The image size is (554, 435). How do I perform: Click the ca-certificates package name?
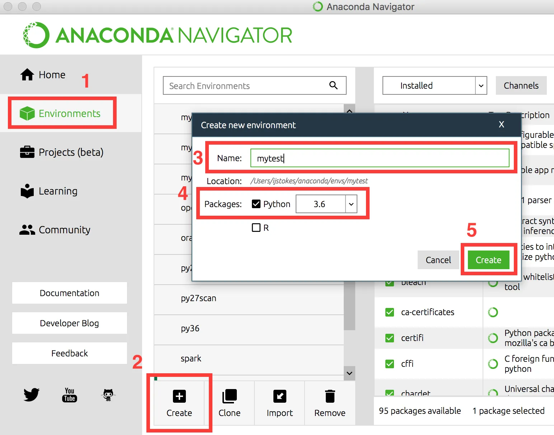tap(428, 312)
